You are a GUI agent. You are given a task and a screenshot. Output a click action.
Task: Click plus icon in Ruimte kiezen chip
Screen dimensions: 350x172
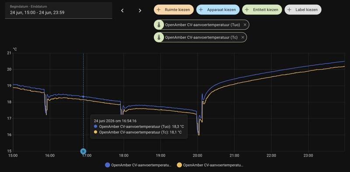(159, 10)
